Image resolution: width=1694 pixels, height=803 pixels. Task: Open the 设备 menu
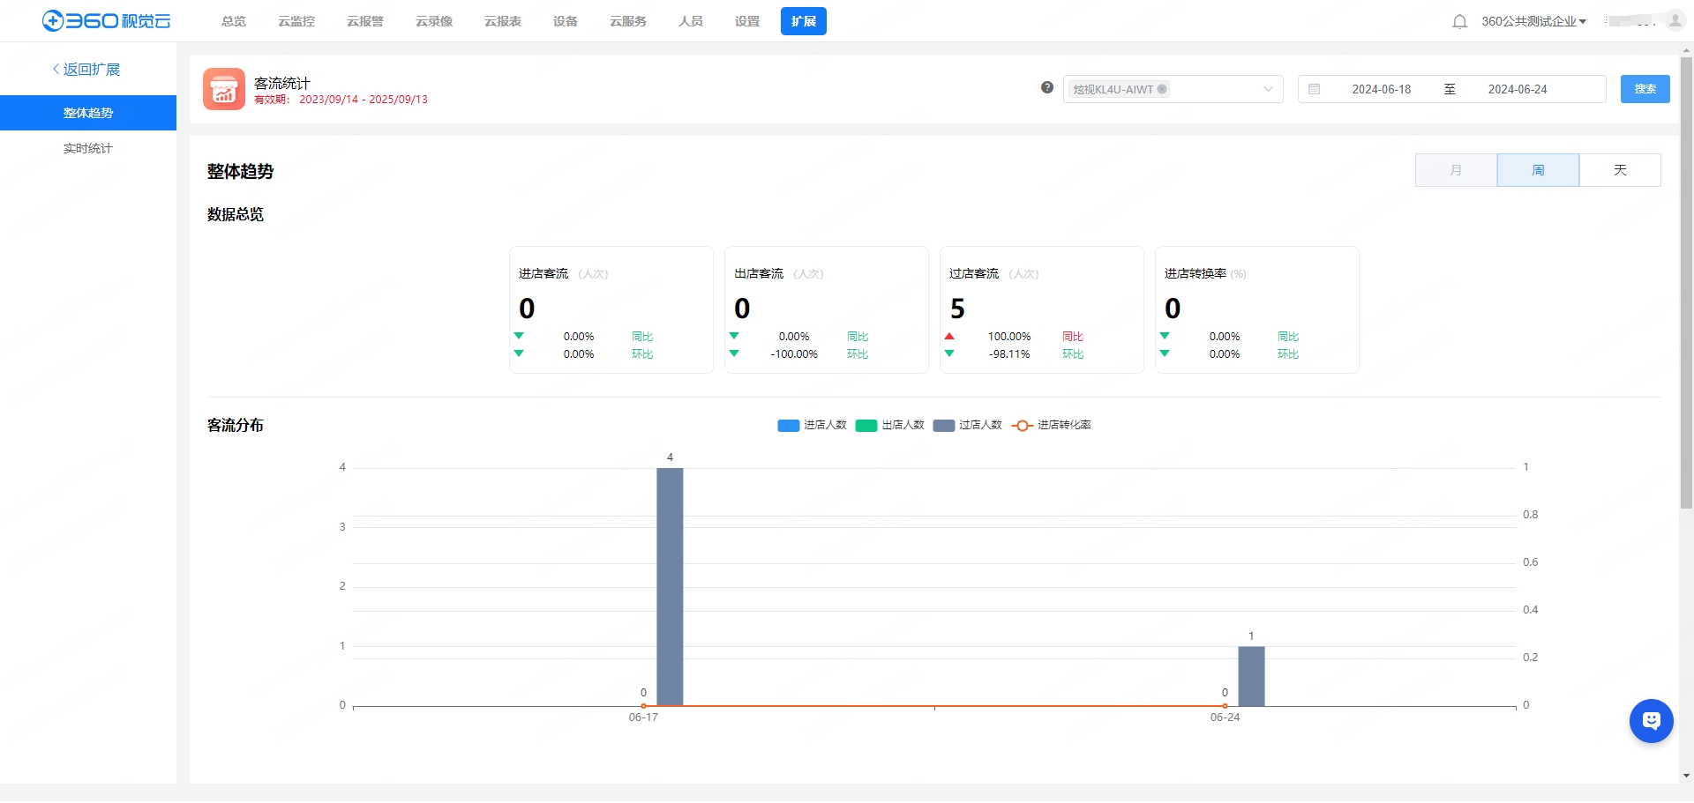566,21
